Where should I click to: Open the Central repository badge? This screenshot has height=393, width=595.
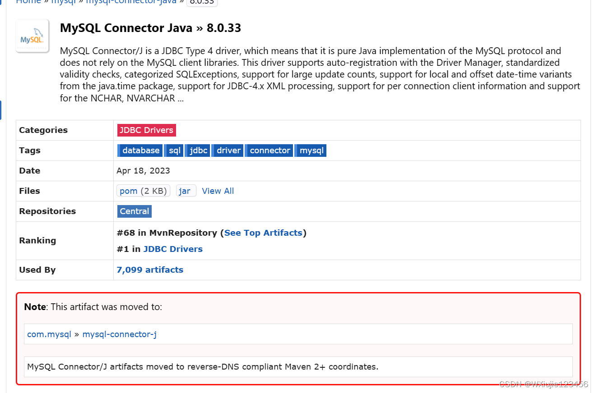point(134,211)
